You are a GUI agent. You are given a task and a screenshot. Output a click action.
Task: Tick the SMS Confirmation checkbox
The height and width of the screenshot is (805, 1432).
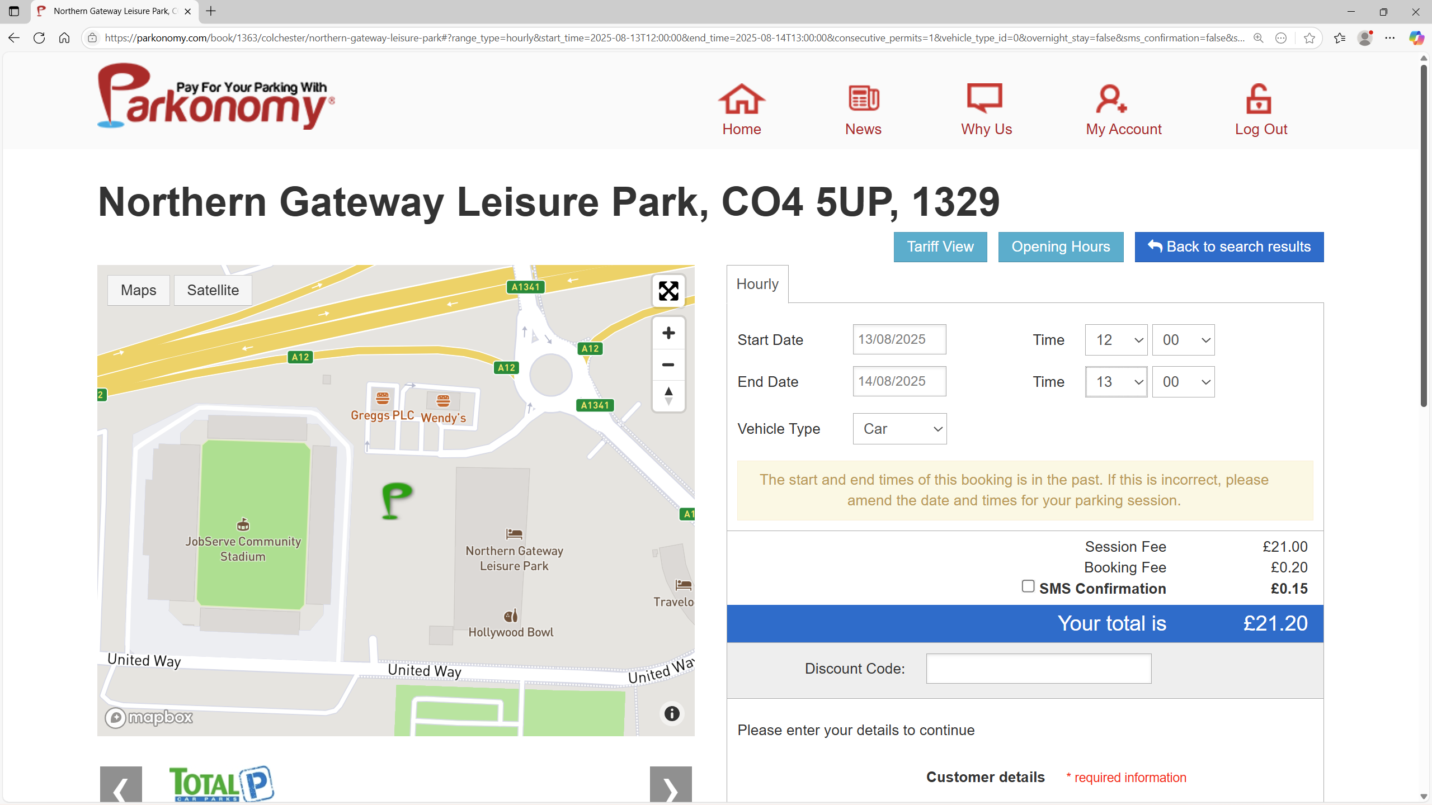point(1028,586)
